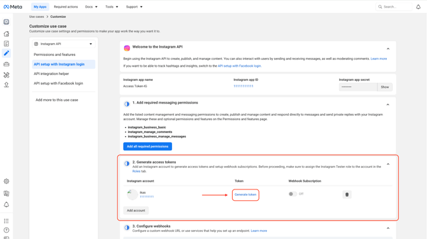Image resolution: width=427 pixels, height=239 pixels.
Task: Click the instagram_business_basic permission text
Action: (x=147, y=127)
